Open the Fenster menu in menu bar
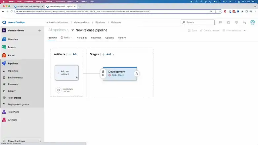This screenshot has width=258, height=145. click(x=84, y=2)
